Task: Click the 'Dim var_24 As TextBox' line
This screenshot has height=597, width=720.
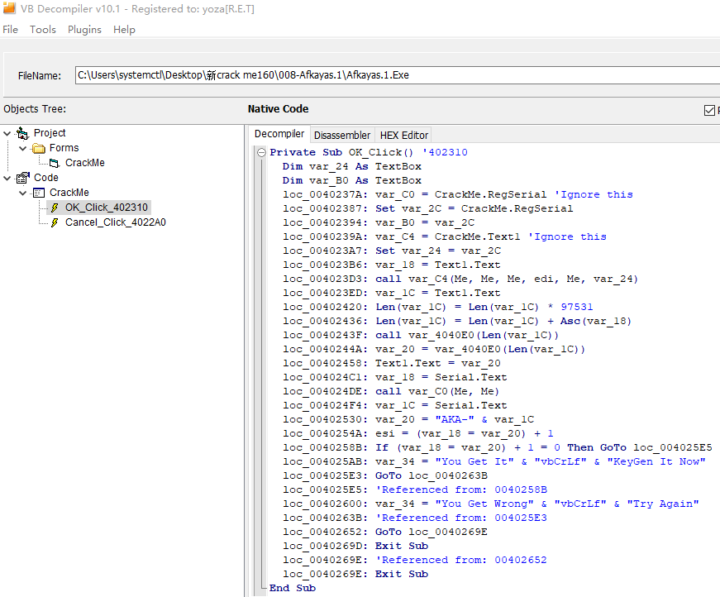Action: (352, 166)
